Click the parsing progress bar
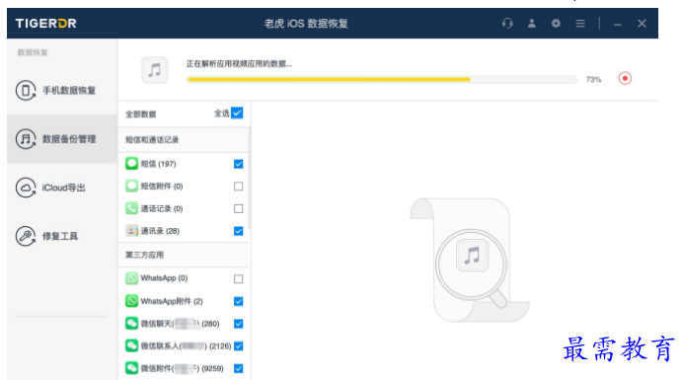This screenshot has height=380, width=683. click(382, 79)
